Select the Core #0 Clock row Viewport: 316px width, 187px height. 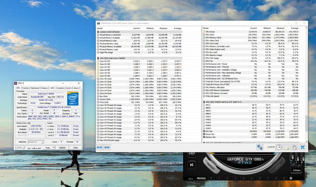coord(139,79)
